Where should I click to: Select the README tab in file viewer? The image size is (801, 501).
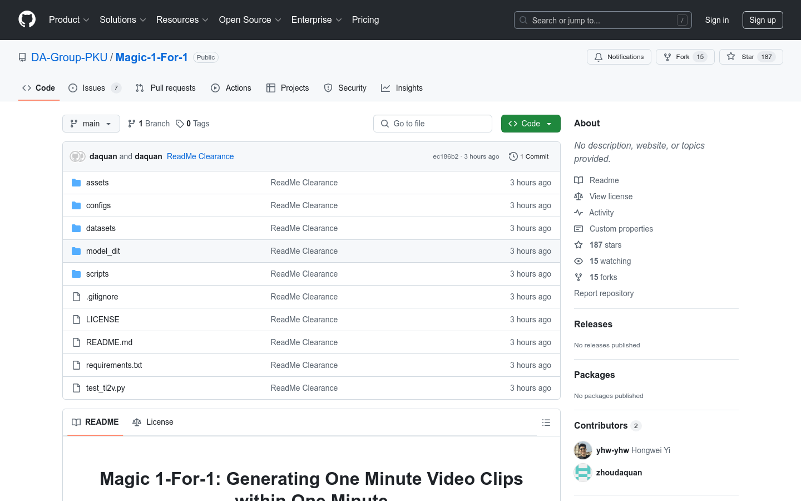[95, 422]
